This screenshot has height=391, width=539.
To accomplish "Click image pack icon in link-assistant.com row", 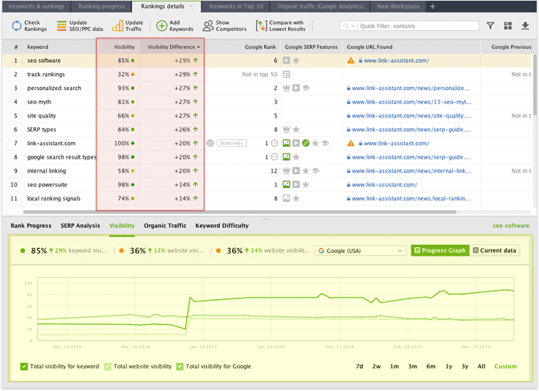I will pyautogui.click(x=287, y=143).
